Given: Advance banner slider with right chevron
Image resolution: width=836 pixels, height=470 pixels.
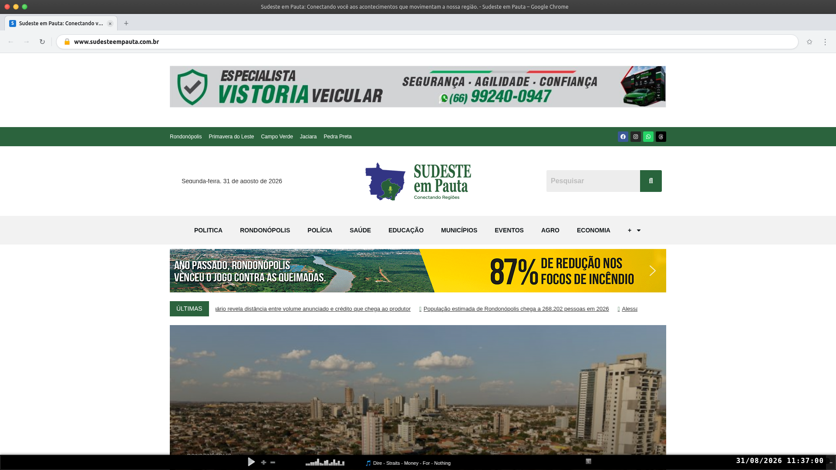Looking at the screenshot, I should tap(652, 271).
